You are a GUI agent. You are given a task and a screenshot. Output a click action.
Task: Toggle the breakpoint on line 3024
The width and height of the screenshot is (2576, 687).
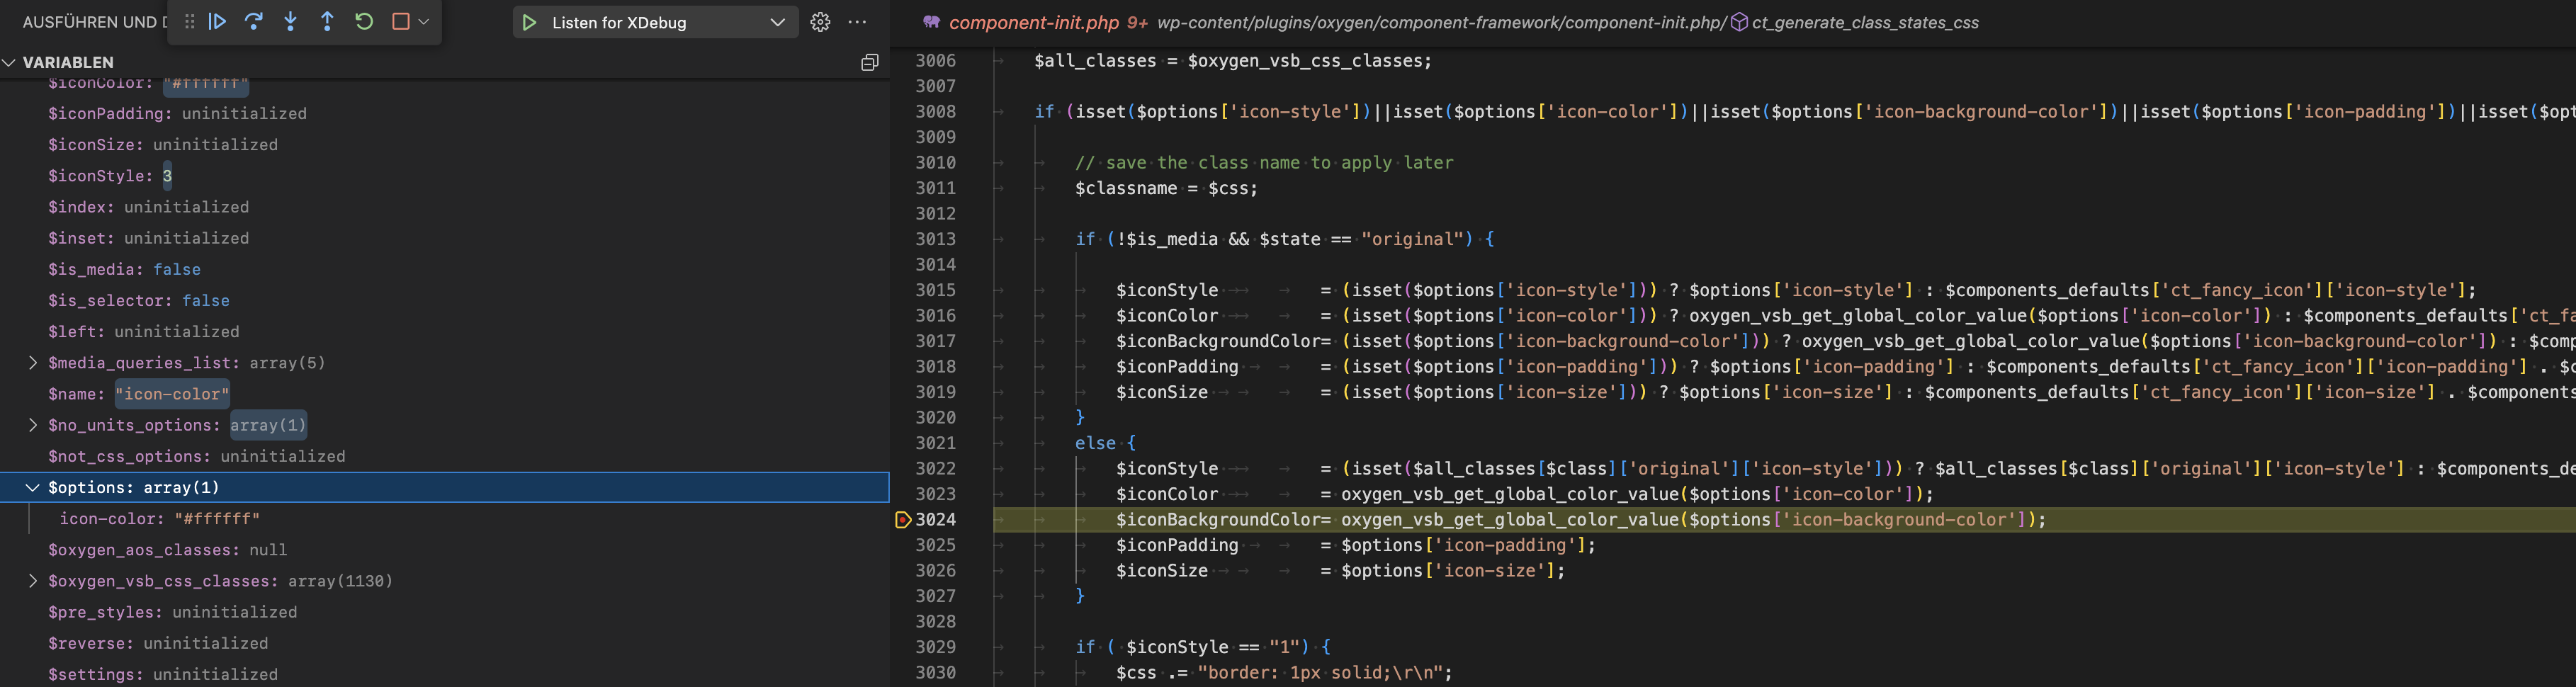(x=901, y=519)
